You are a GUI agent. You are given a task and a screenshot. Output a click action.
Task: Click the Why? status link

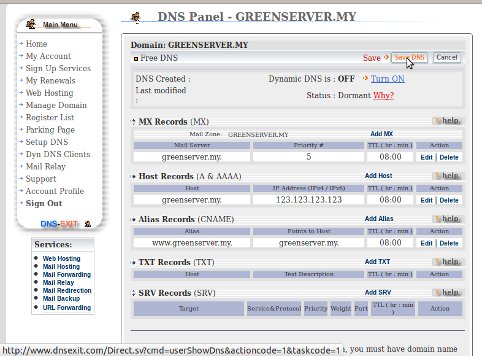pyautogui.click(x=384, y=95)
